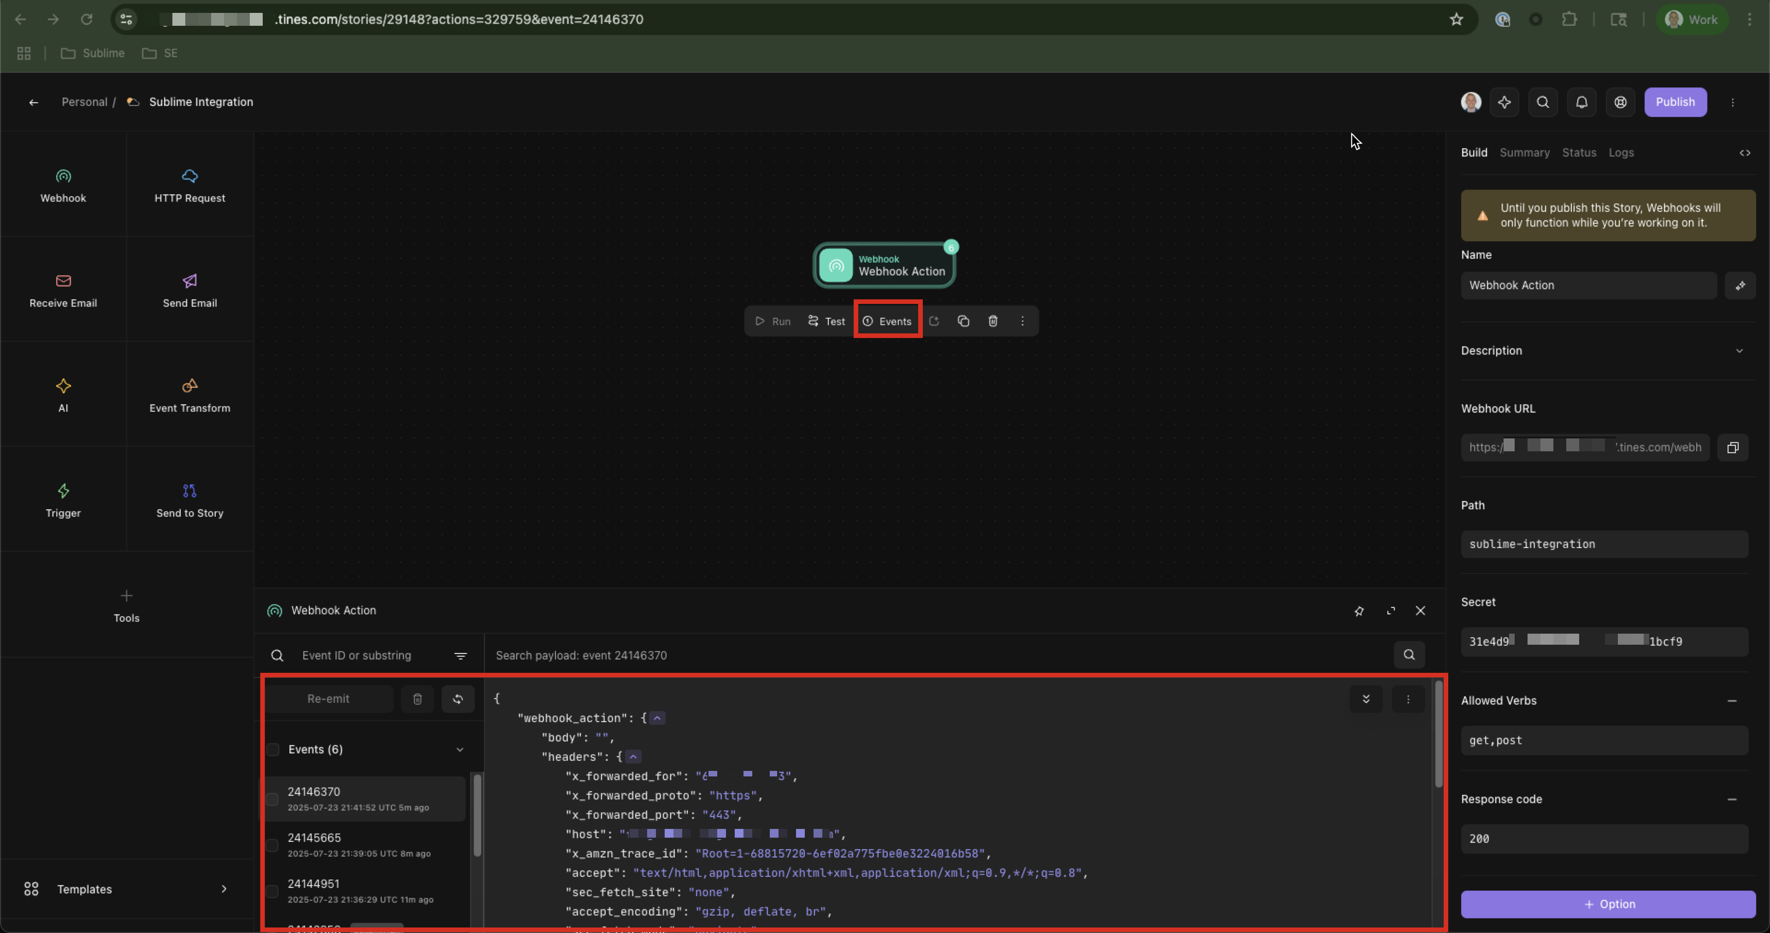Select the Event Transform action tile
1770x933 pixels.
tap(189, 396)
